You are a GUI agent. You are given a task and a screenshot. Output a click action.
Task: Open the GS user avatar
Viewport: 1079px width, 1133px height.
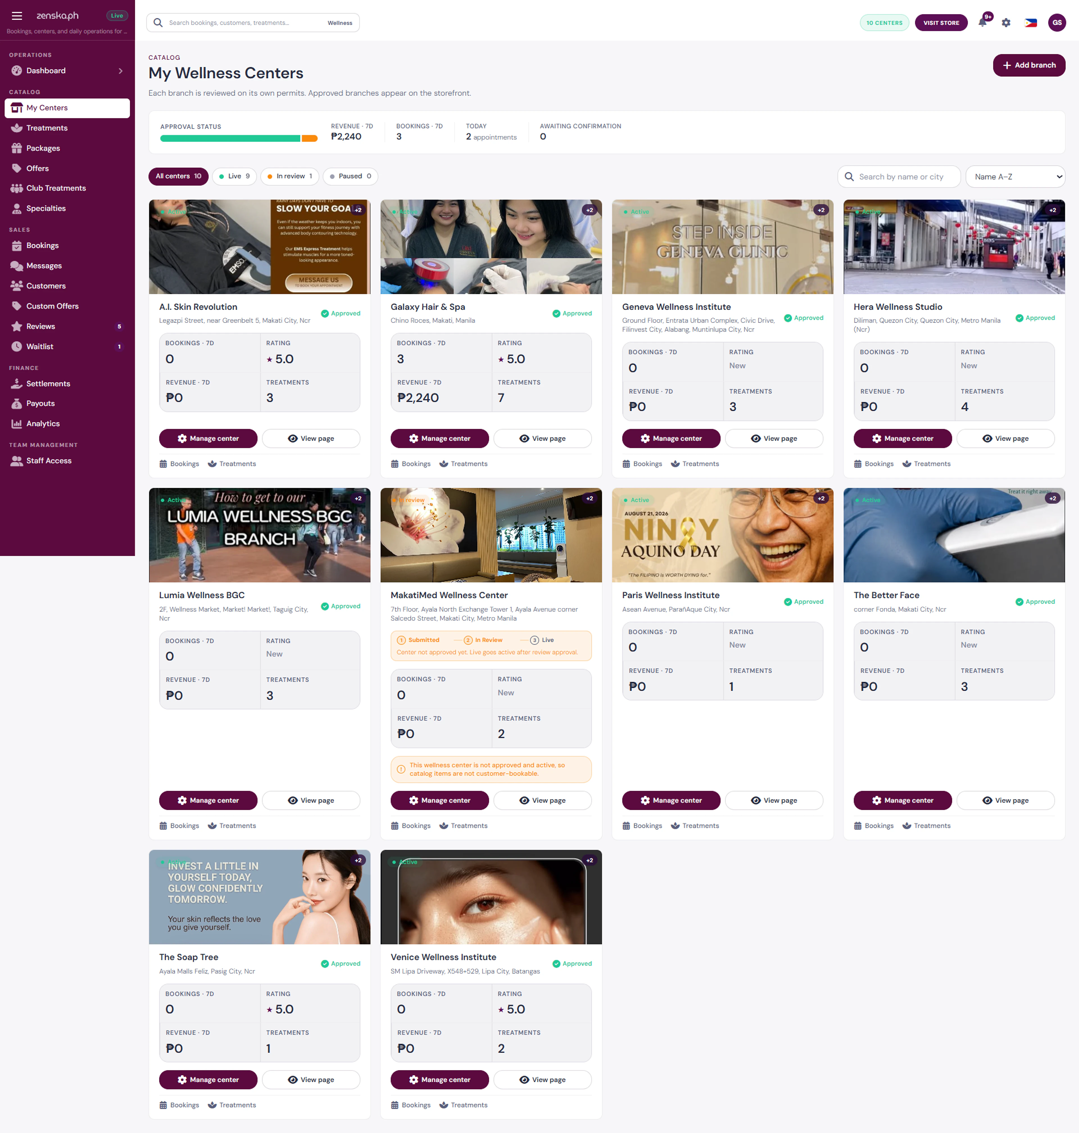click(1057, 23)
